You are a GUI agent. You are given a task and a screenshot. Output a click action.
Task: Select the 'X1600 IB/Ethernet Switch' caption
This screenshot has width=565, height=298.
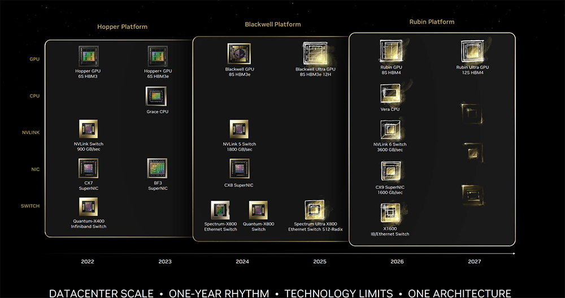pos(390,231)
